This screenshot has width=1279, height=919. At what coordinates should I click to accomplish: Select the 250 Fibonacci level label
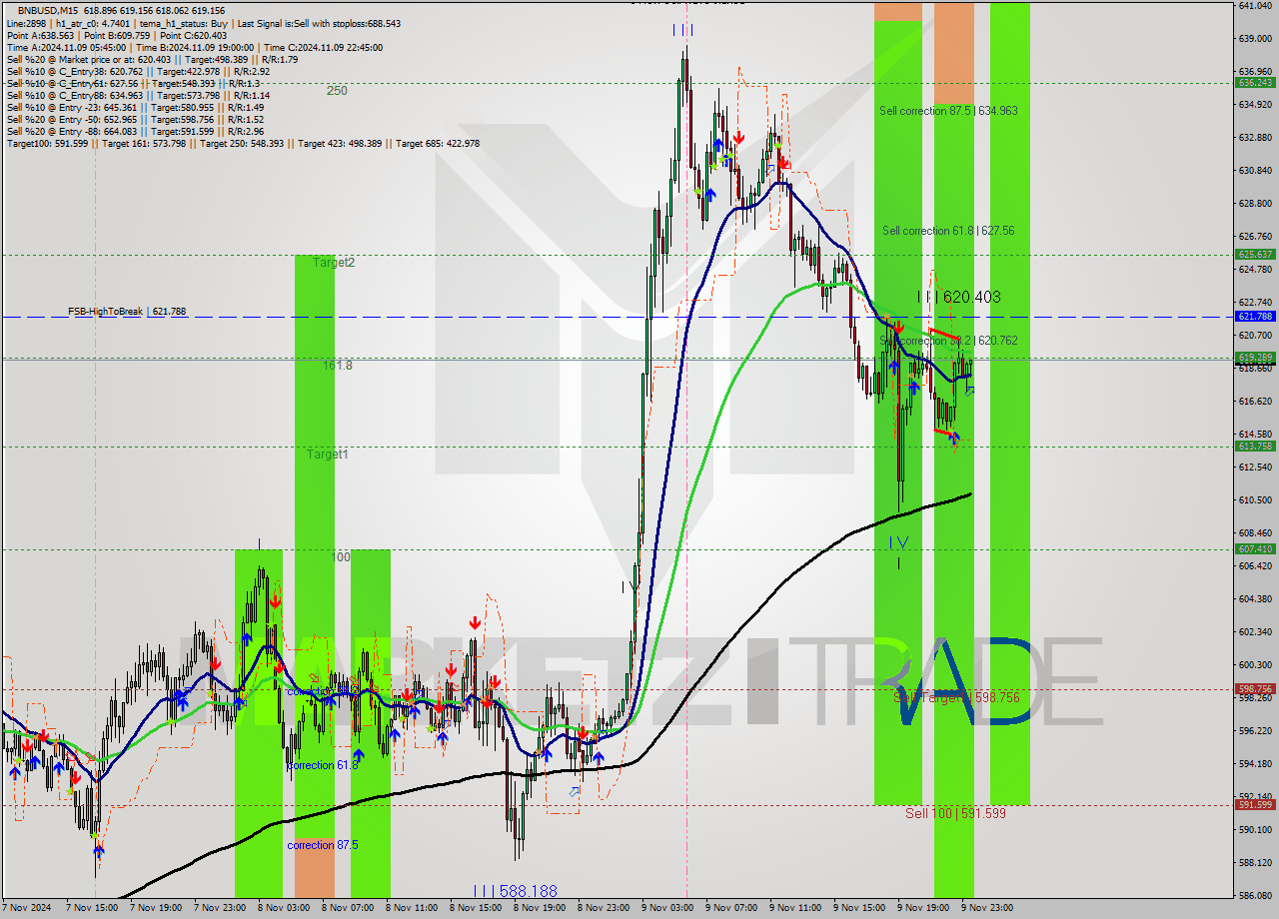point(337,91)
